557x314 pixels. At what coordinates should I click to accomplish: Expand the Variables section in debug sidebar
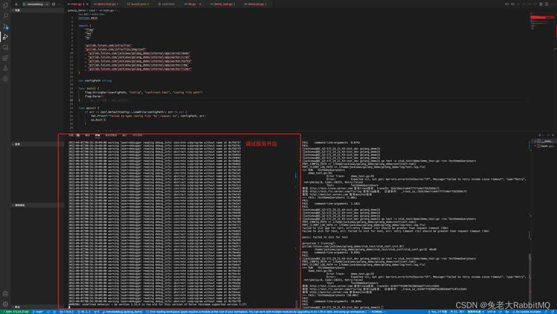point(17,10)
